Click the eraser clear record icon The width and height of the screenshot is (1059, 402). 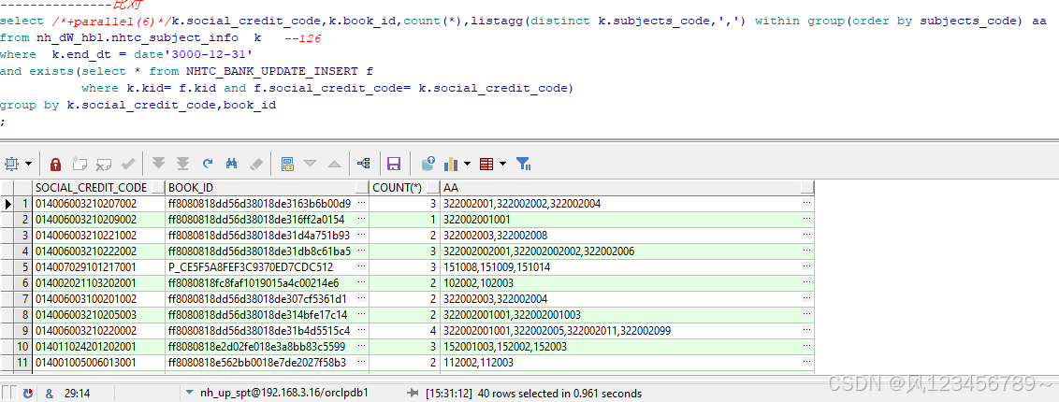point(255,164)
